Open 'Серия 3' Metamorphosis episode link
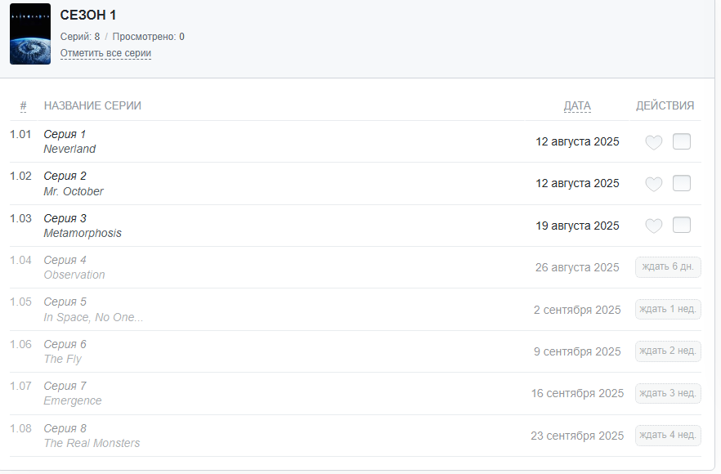 point(65,218)
